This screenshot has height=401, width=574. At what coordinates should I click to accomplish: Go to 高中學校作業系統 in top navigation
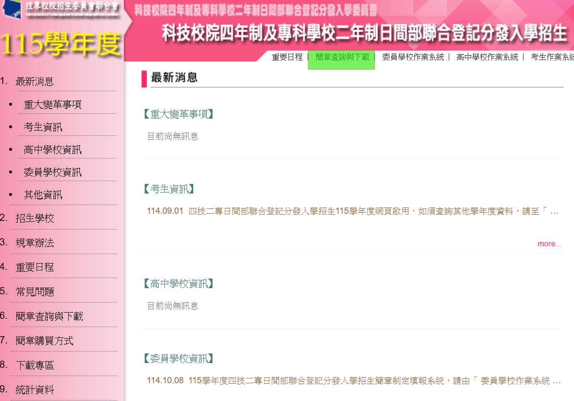(487, 57)
